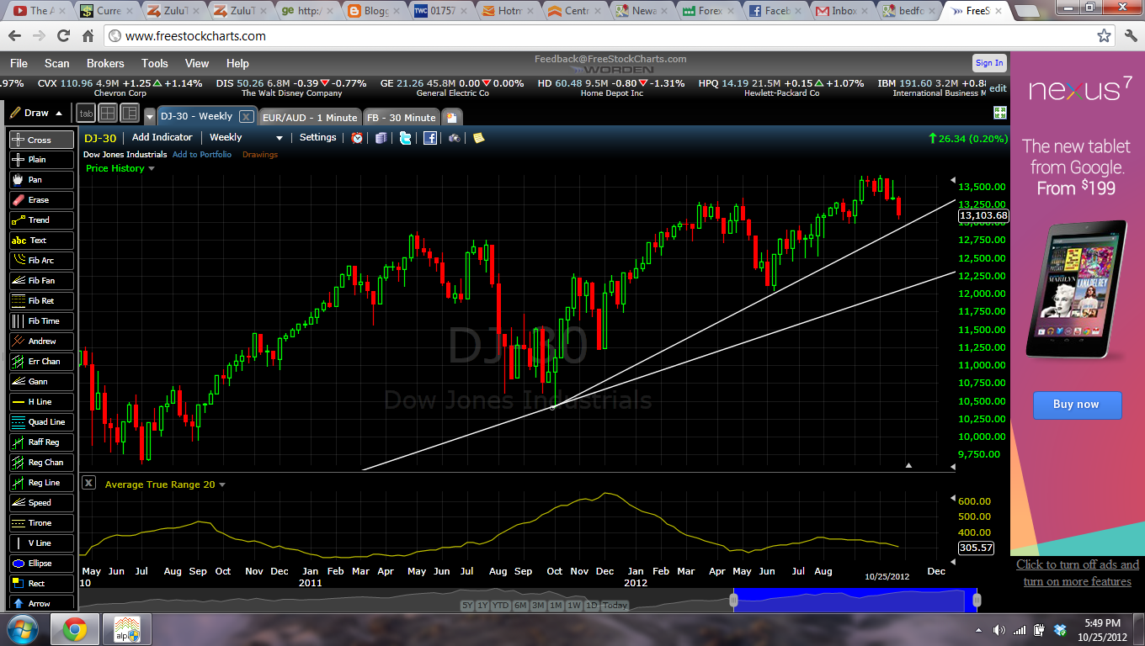The image size is (1145, 646).
Task: Open the yellow notes icon
Action: click(478, 138)
